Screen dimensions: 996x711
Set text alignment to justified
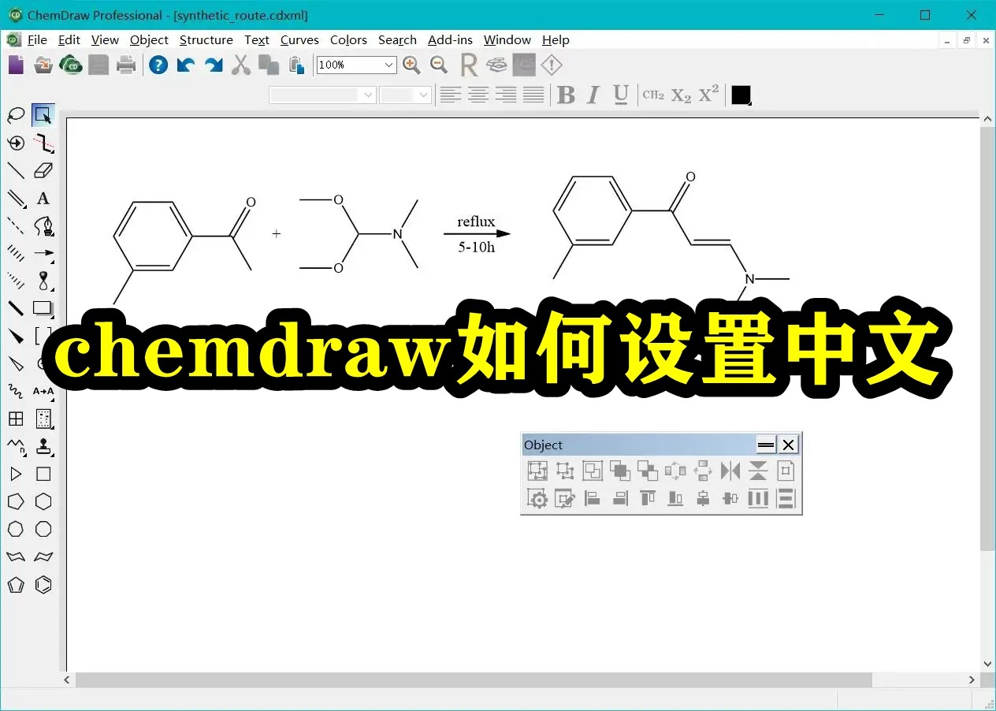(533, 95)
